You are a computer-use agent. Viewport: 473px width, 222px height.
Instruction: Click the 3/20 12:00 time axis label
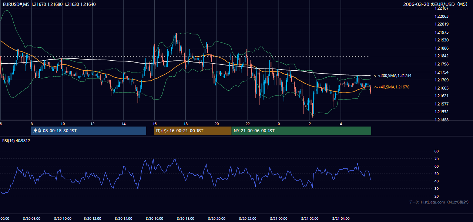coord(93,218)
